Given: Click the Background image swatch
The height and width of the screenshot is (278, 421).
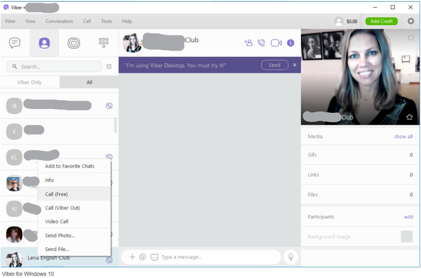Looking at the screenshot, I should (x=407, y=236).
